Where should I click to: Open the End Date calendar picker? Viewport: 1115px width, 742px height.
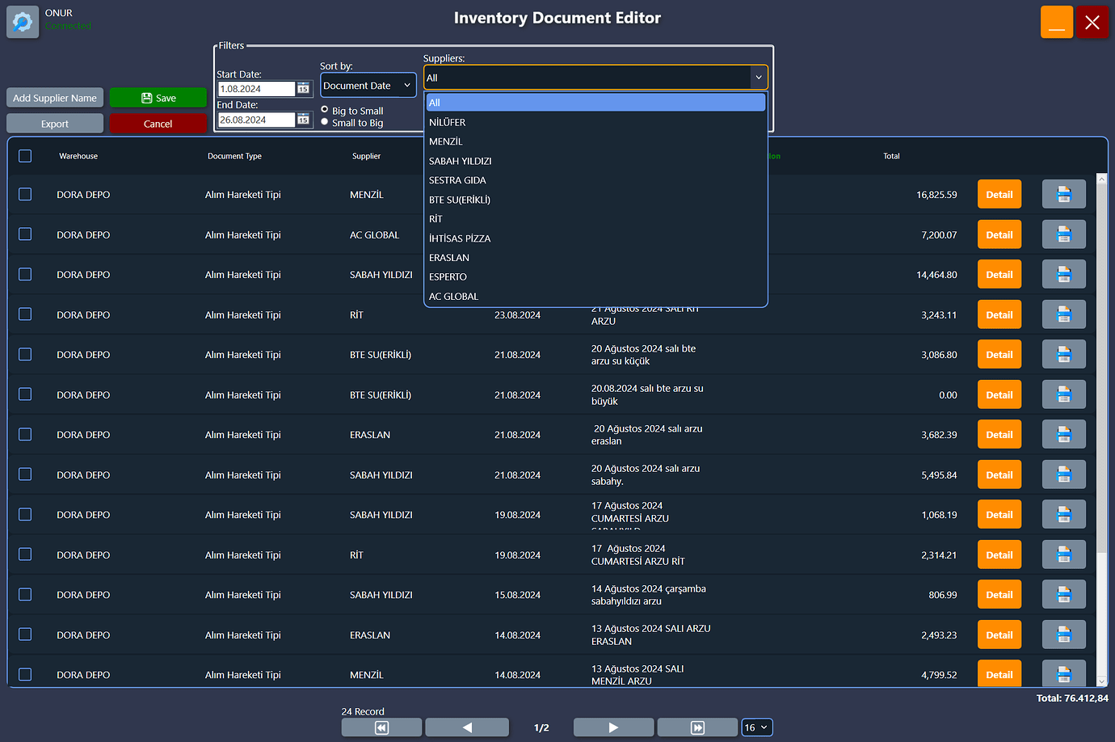coord(303,120)
